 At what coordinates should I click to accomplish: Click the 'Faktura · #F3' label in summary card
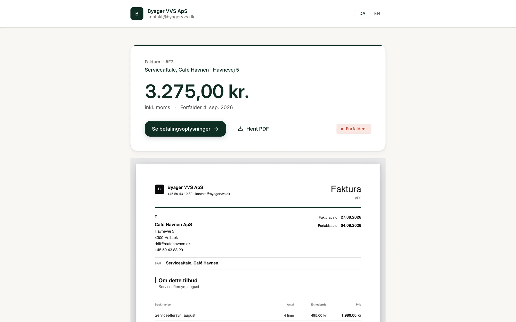click(159, 62)
